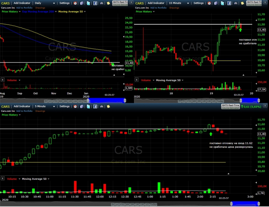Click the stacked cubes icon in 15 Minute chart
This screenshot has height=207, width=269.
[216, 3]
